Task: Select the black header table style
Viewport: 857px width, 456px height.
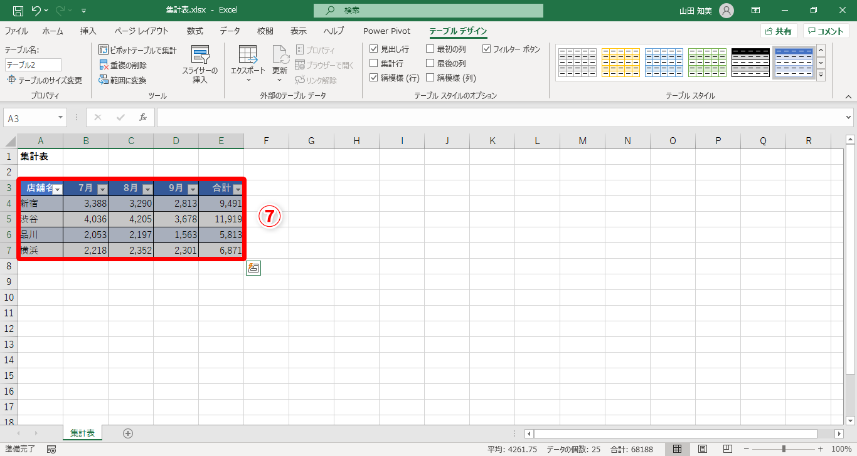Action: pyautogui.click(x=750, y=63)
